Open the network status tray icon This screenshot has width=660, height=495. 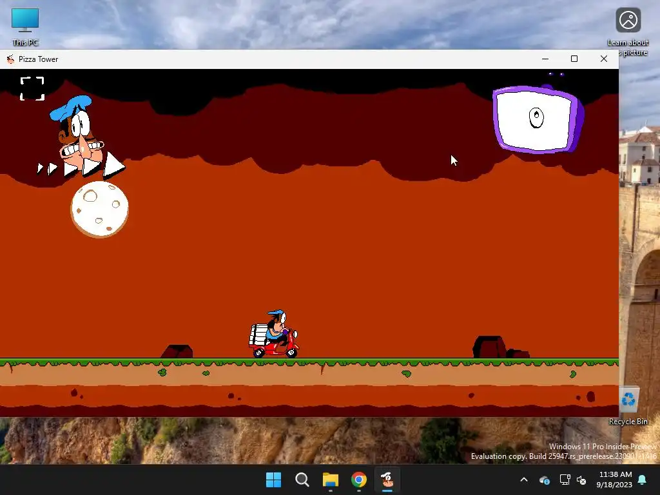[565, 480]
